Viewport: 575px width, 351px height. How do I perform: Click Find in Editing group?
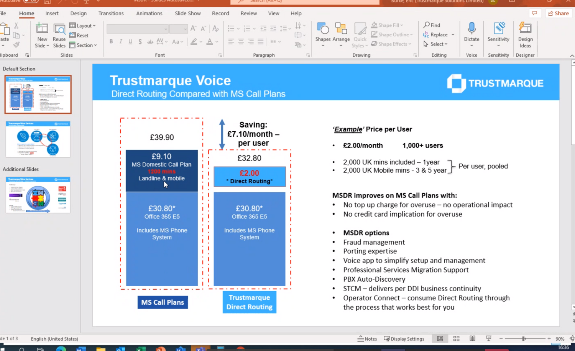tap(432, 25)
